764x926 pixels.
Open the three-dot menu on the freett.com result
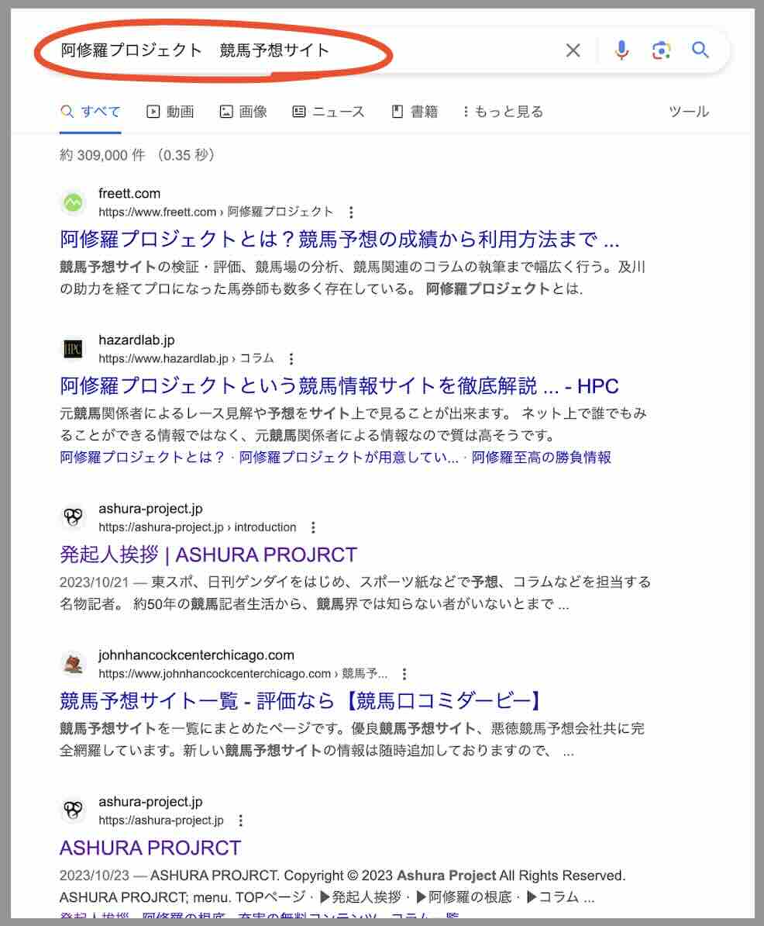click(x=349, y=212)
